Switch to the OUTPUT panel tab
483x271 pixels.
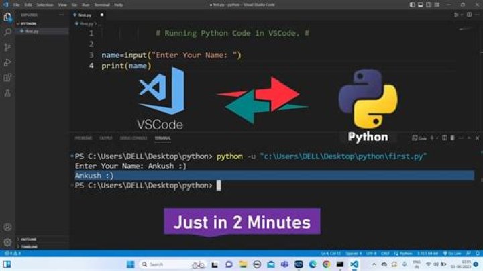(x=105, y=138)
